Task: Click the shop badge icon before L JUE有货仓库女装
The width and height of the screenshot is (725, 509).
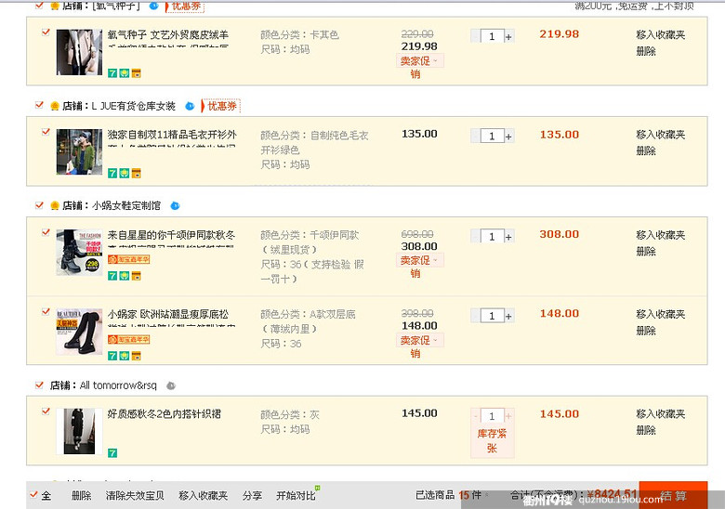Action: (55, 106)
